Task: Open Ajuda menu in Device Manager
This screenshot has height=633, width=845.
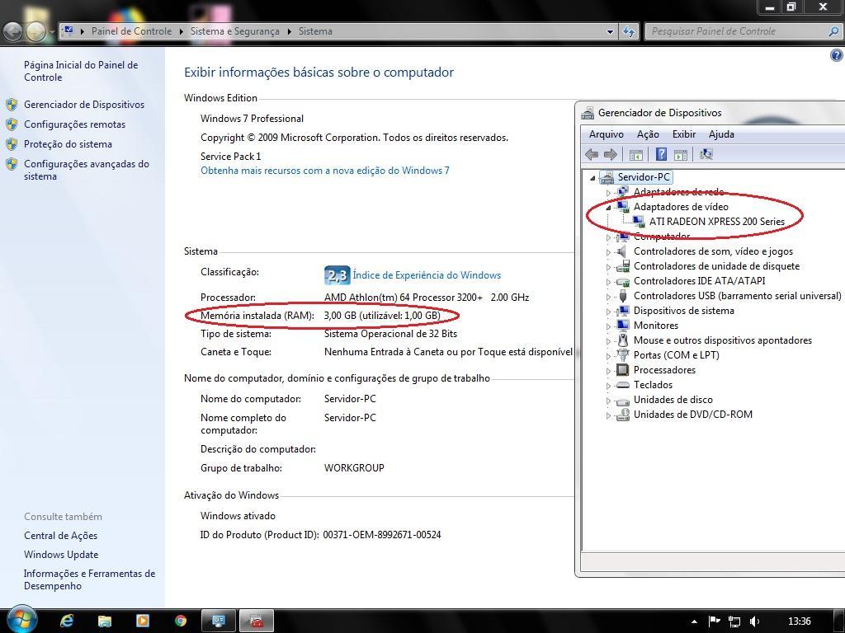Action: [x=721, y=134]
